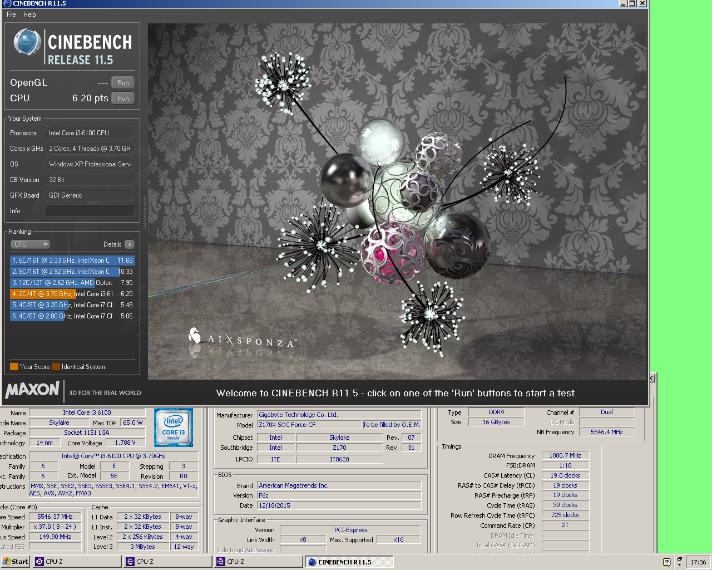Viewport: 712px width, 570px height.
Task: Select highlighted ranking row 4 Core i3 6.20
Action: 72,294
